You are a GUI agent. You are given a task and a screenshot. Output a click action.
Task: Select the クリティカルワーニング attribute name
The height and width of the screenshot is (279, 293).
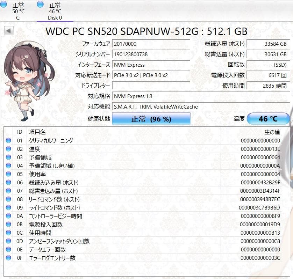(x=51, y=140)
